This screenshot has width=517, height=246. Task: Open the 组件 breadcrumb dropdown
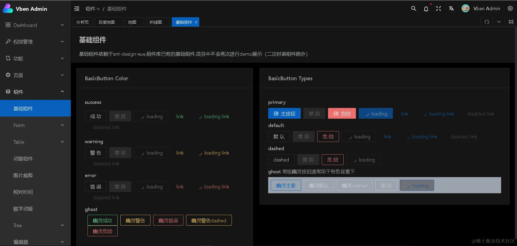pos(93,9)
